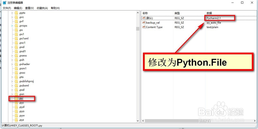The height and width of the screenshot is (129, 258).
Task: Click the string icon of backup_val value
Action: pyautogui.click(x=144, y=22)
